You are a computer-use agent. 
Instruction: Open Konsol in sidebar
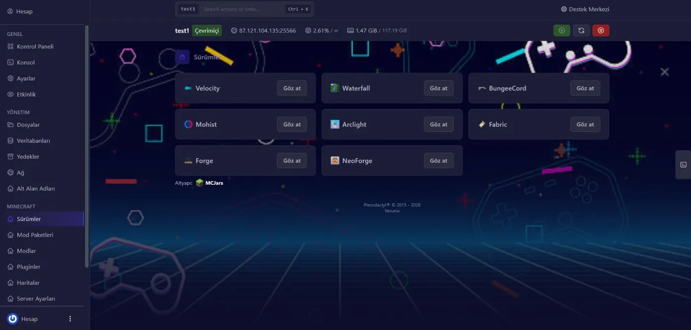pos(42,62)
